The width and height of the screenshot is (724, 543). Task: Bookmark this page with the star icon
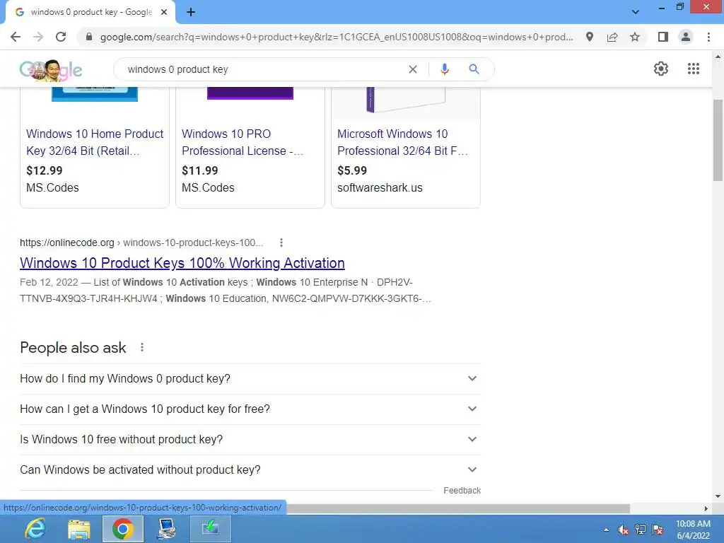pos(635,37)
